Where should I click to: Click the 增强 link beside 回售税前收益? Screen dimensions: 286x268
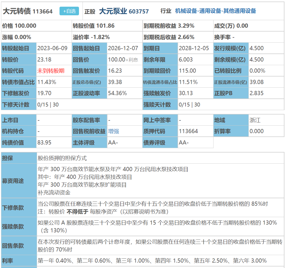113,131
